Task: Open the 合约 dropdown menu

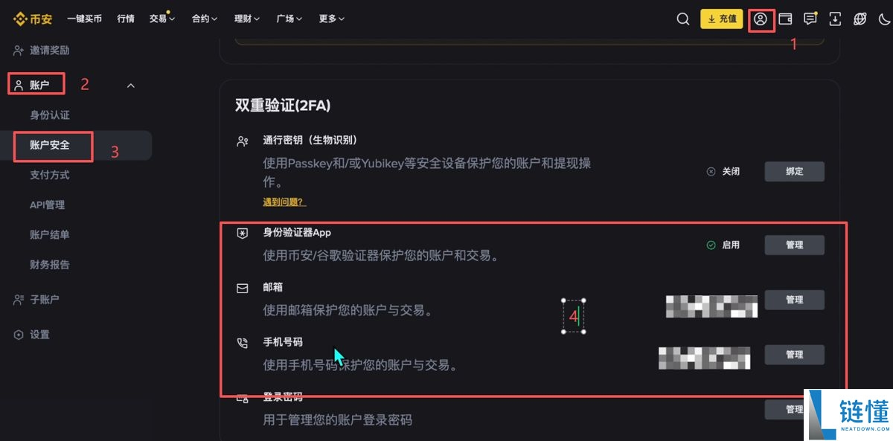Action: (203, 19)
